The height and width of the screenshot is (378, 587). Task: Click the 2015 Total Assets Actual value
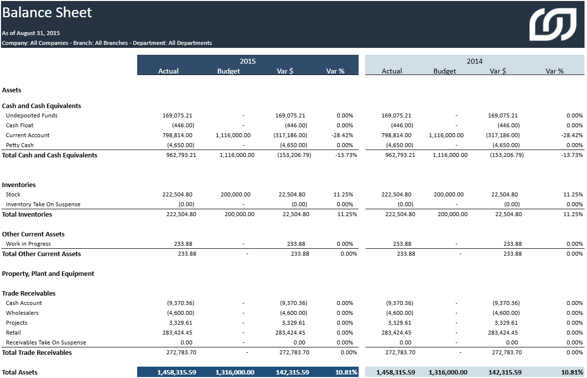tap(177, 372)
